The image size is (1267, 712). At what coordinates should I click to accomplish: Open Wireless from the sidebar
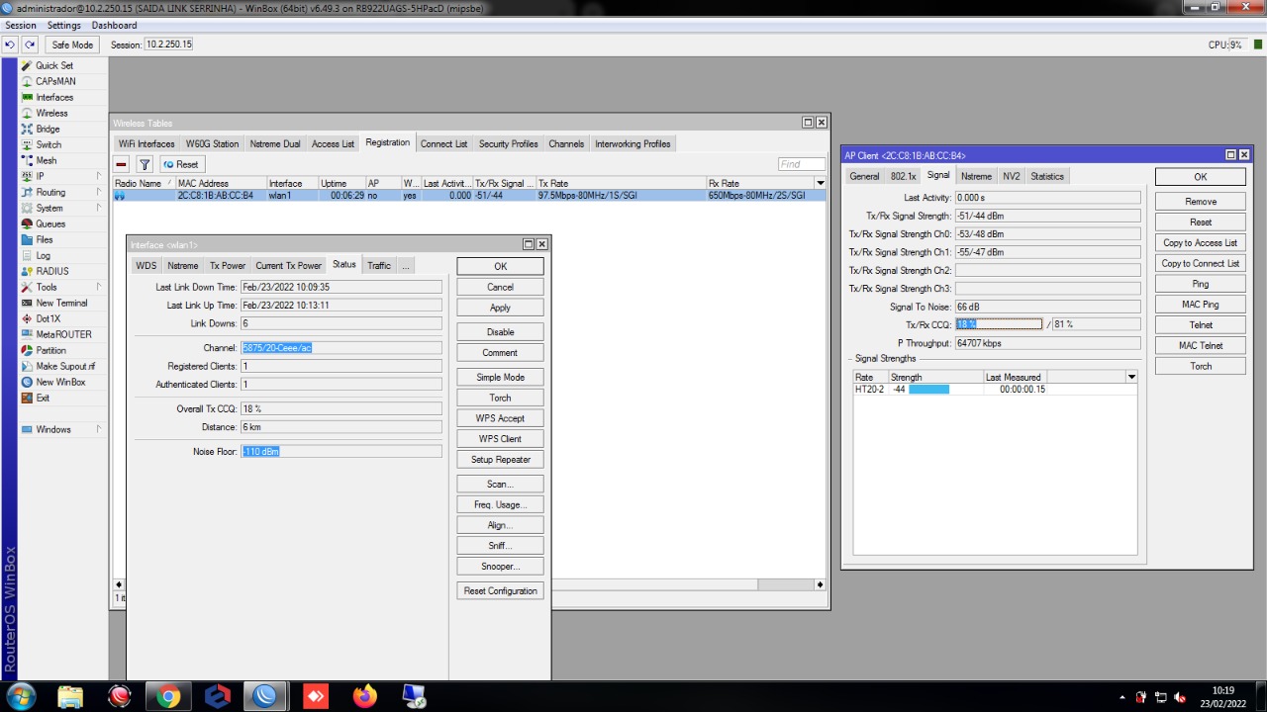(51, 113)
